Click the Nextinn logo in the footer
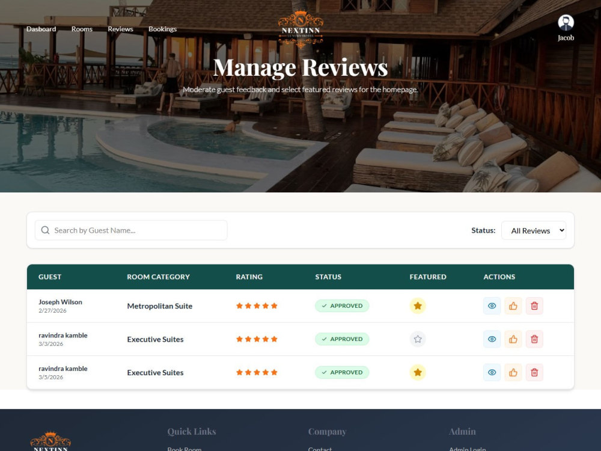The height and width of the screenshot is (451, 601). coord(50,441)
